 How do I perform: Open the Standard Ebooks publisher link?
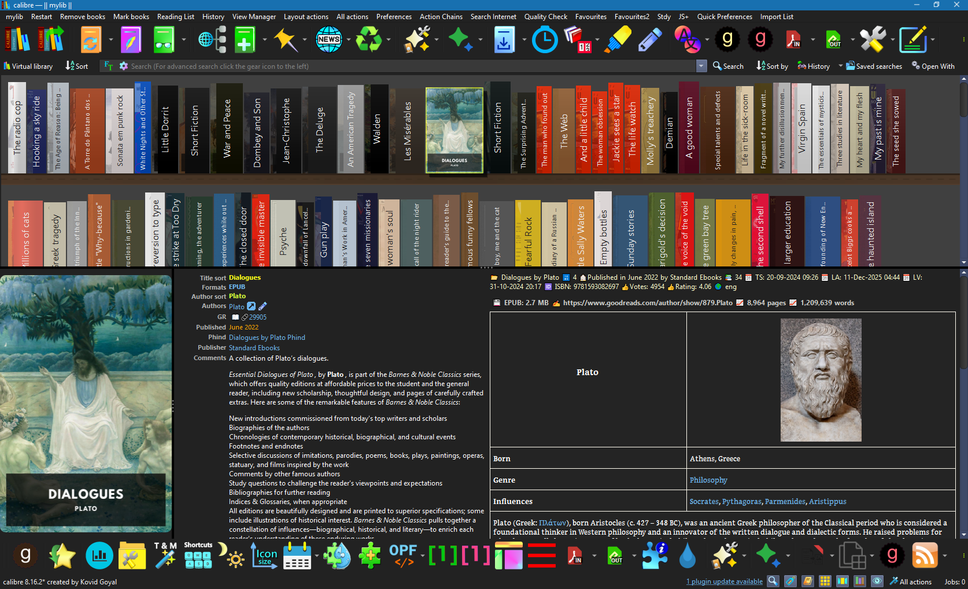[x=254, y=348]
